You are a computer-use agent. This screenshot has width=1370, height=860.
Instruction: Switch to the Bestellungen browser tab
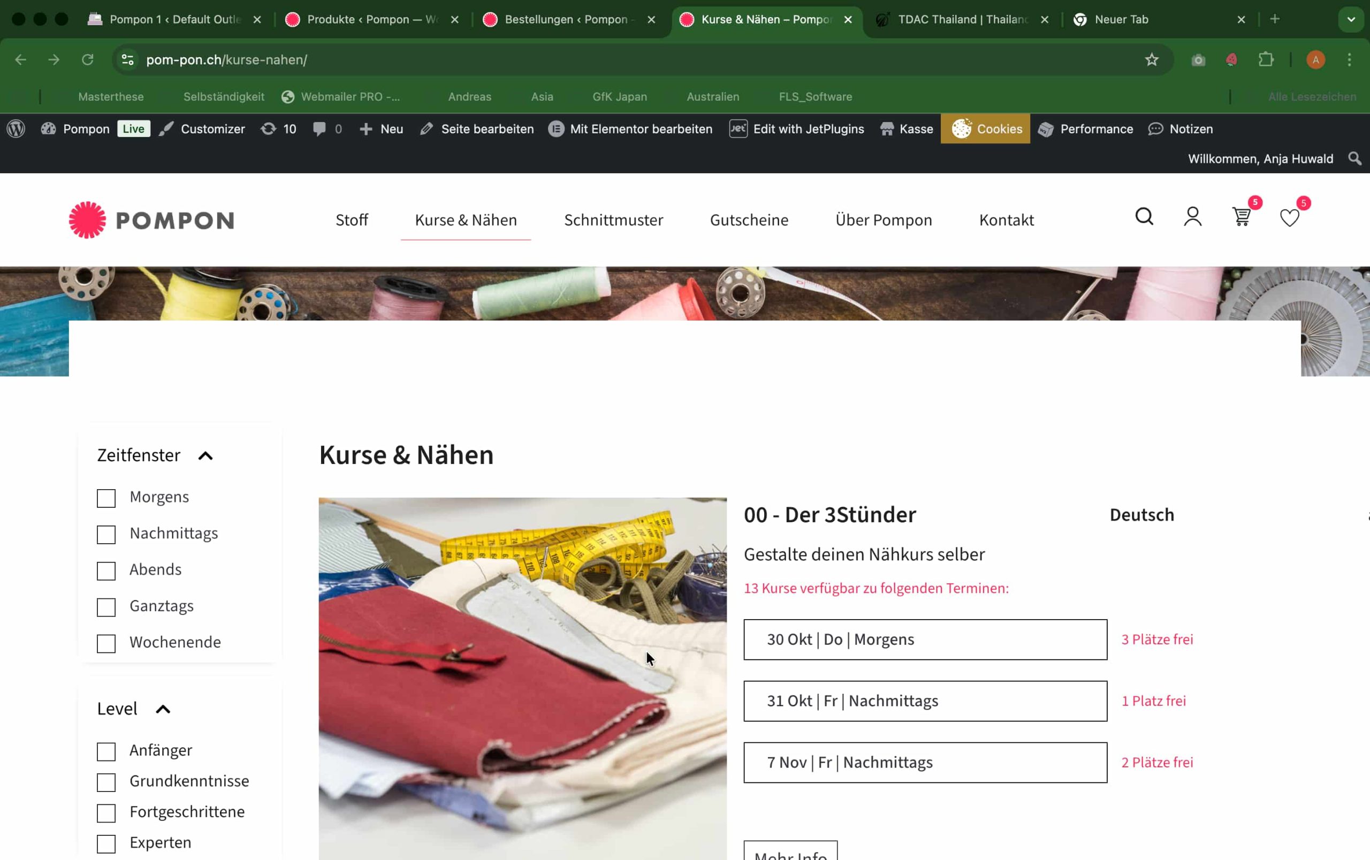(x=566, y=19)
